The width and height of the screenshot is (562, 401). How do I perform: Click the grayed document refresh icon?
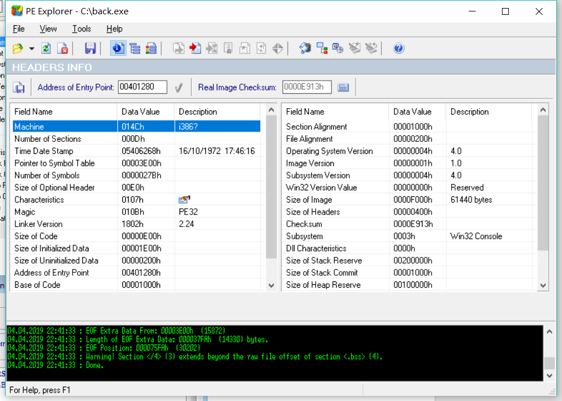coord(261,49)
